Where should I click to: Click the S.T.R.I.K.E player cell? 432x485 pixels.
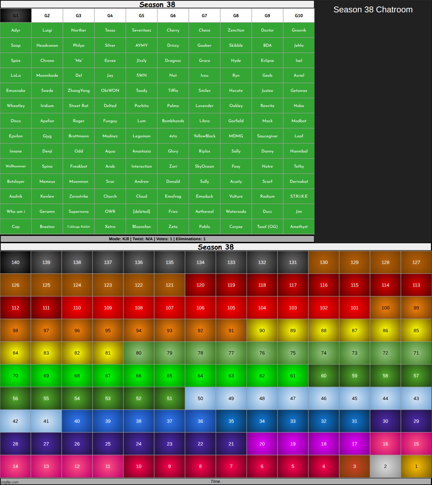[299, 196]
